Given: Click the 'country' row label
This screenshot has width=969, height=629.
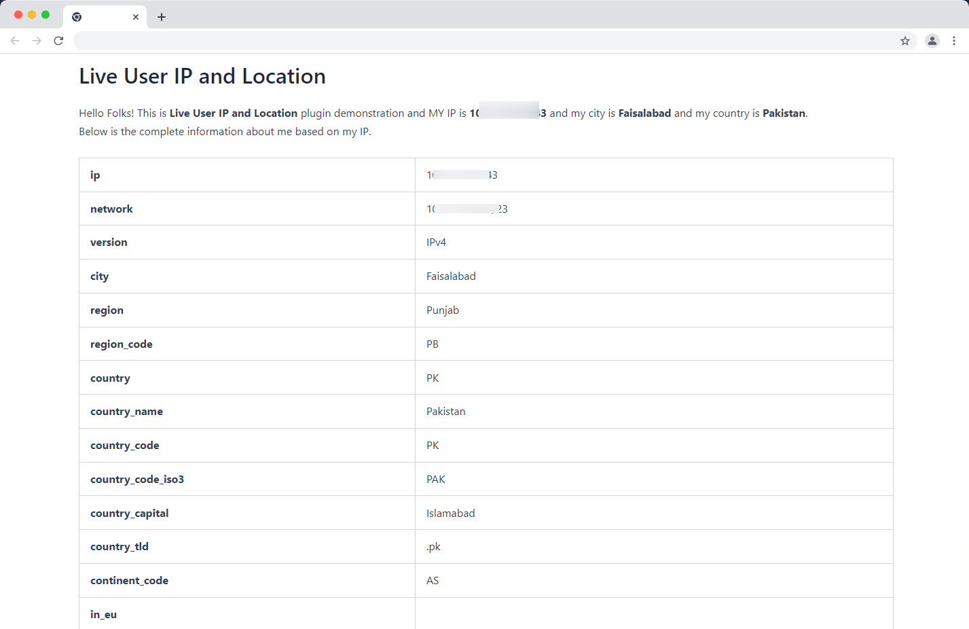Looking at the screenshot, I should click(110, 378).
